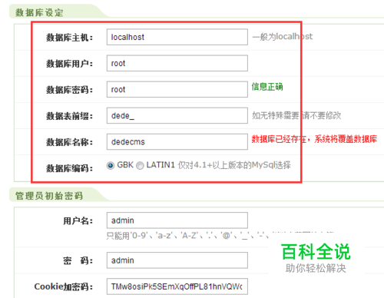384x298 pixels.
Task: Click the 数据库名称 label
Action: tap(69, 142)
